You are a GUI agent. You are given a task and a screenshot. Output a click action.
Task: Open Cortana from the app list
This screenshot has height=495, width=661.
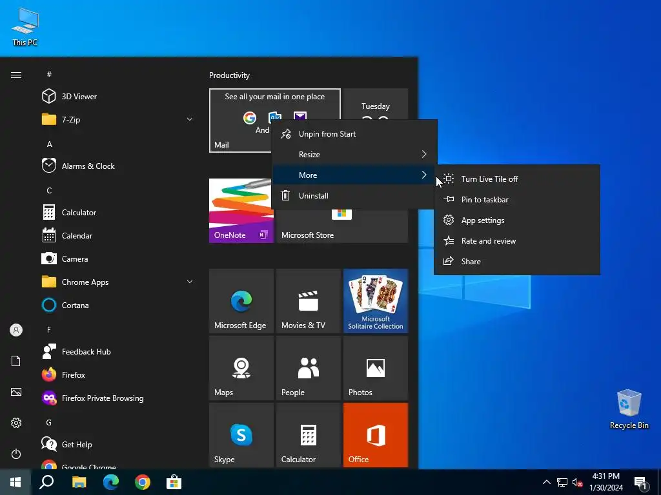pos(117,305)
